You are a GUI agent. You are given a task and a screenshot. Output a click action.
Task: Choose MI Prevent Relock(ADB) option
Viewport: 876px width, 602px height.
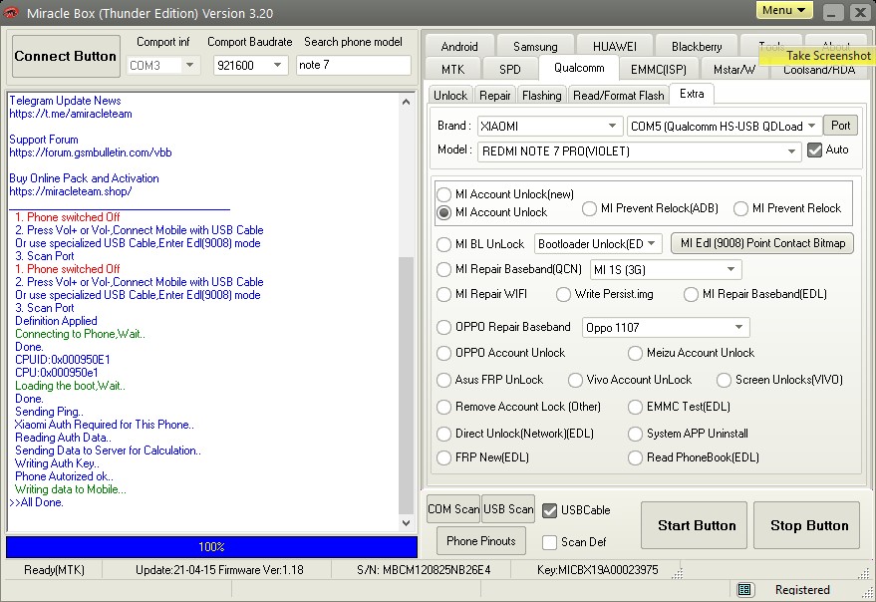coord(589,208)
